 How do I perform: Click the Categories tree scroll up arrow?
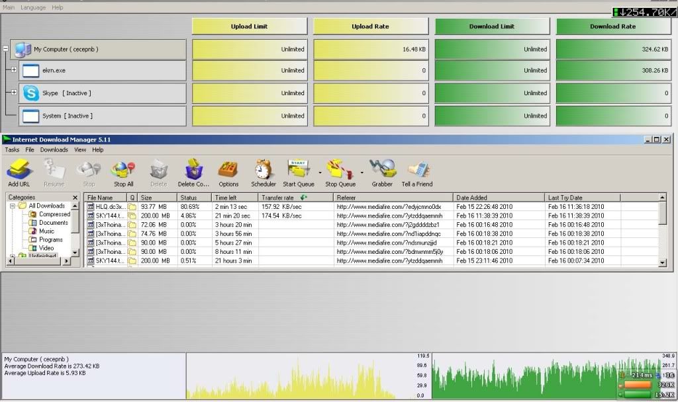click(x=75, y=206)
